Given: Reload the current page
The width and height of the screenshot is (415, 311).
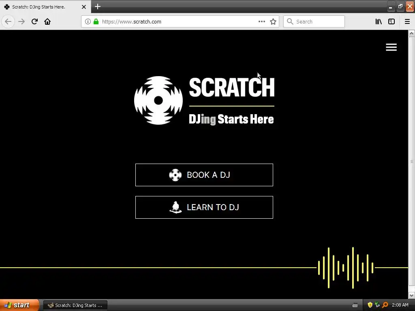Looking at the screenshot, I should 34,21.
